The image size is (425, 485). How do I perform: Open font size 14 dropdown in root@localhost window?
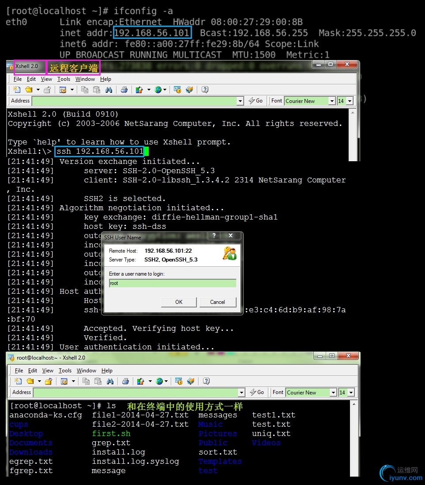(x=351, y=393)
